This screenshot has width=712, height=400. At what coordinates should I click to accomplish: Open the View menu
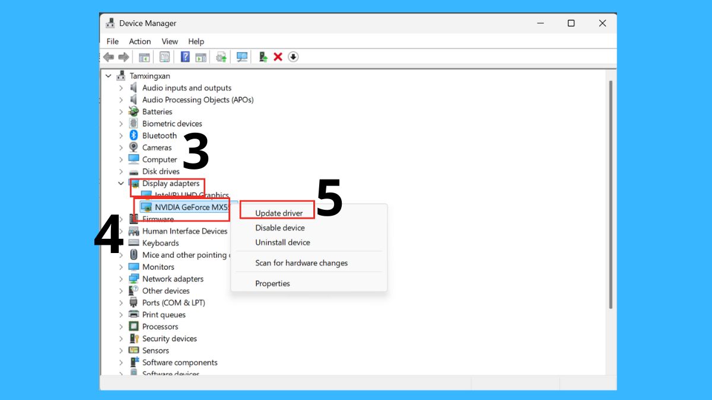click(x=170, y=41)
